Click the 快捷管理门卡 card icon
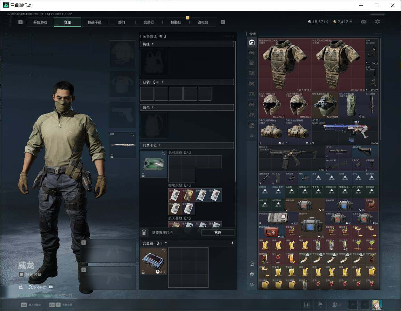Screen dimensions: 401x311 tap(144, 232)
